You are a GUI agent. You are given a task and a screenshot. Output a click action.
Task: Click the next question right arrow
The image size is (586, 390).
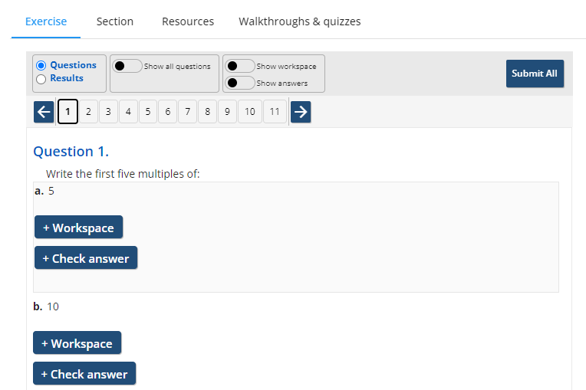click(x=301, y=112)
